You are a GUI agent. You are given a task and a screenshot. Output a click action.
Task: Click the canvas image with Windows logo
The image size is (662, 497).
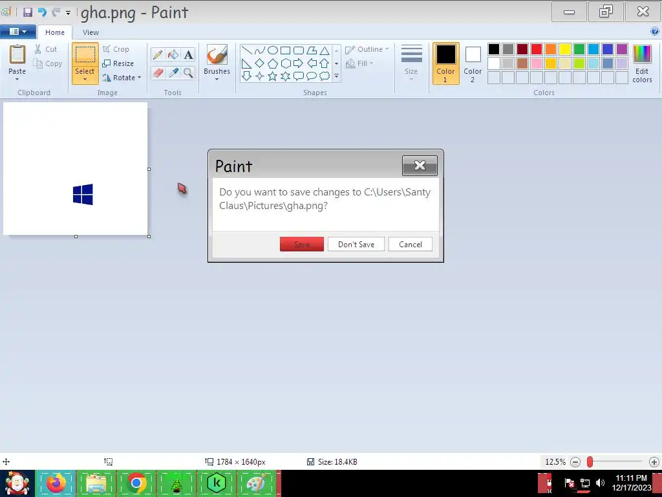(x=76, y=169)
